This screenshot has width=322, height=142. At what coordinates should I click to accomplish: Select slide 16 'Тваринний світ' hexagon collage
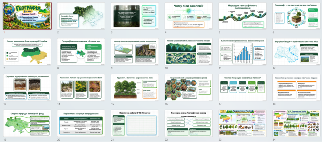(188, 88)
